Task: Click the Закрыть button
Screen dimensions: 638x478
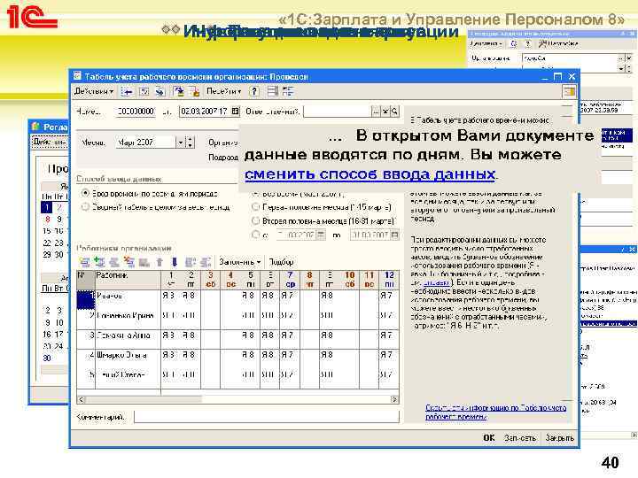Action: pos(559,438)
